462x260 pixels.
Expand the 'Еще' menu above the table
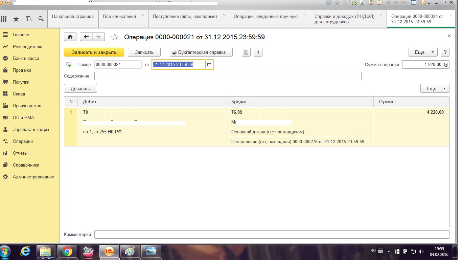point(435,88)
